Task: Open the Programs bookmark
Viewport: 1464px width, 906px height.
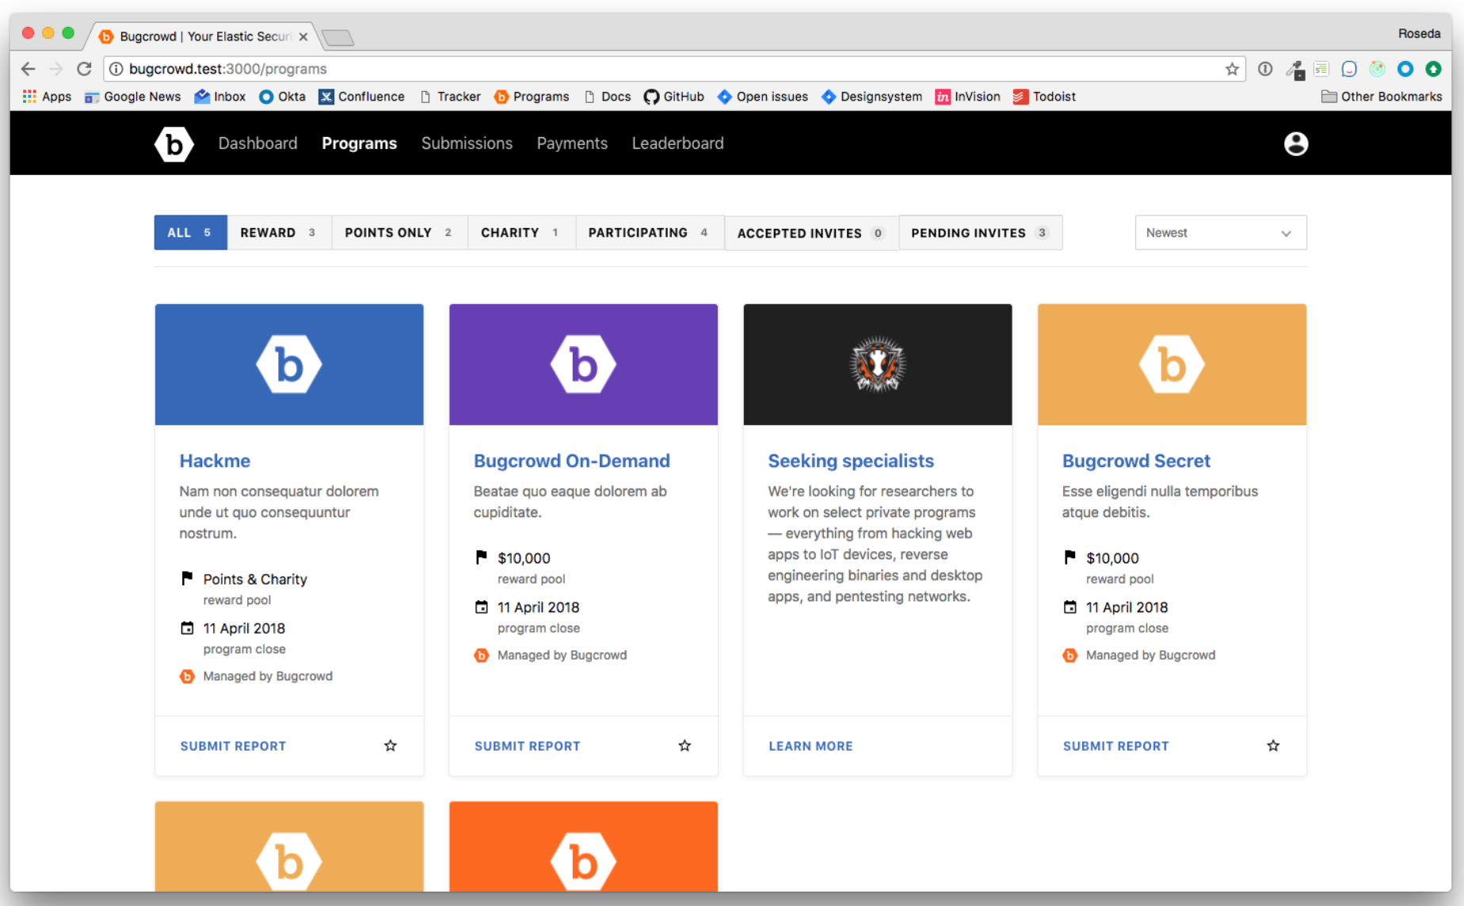Action: (x=532, y=97)
